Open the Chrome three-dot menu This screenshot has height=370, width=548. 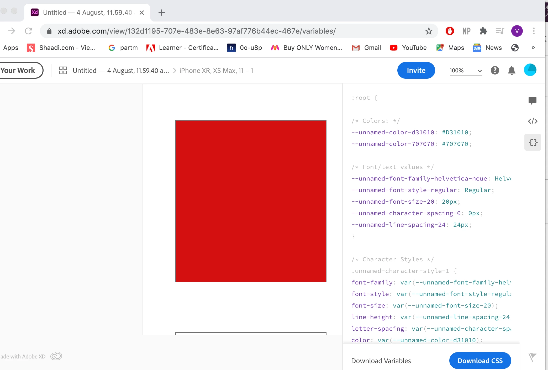pyautogui.click(x=534, y=31)
